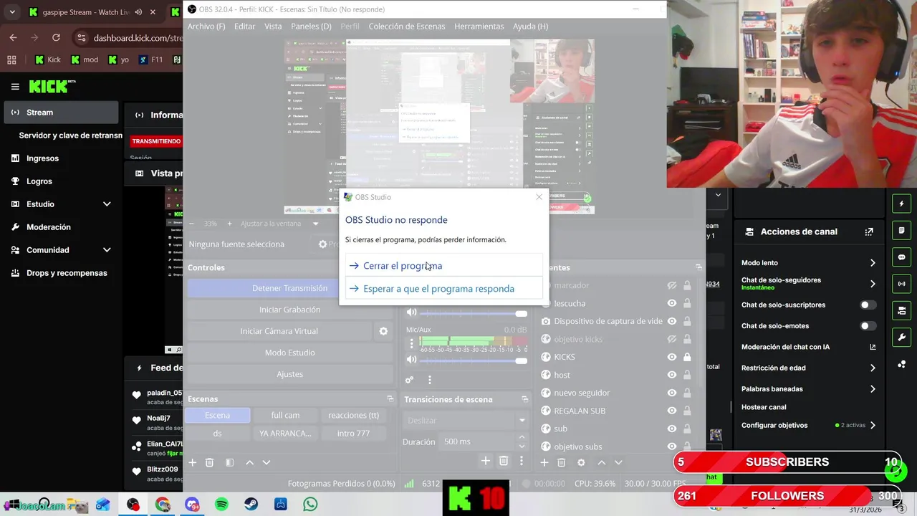This screenshot has width=917, height=516.
Task: Expand 'Configurar objetivos' options
Action: pos(872,425)
